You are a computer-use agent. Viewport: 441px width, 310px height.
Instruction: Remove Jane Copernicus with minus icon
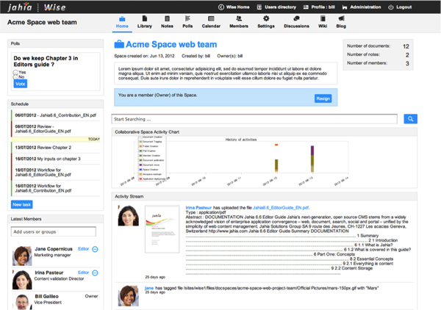96,250
